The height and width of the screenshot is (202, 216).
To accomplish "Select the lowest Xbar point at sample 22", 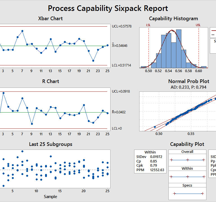I will pos(93,61).
